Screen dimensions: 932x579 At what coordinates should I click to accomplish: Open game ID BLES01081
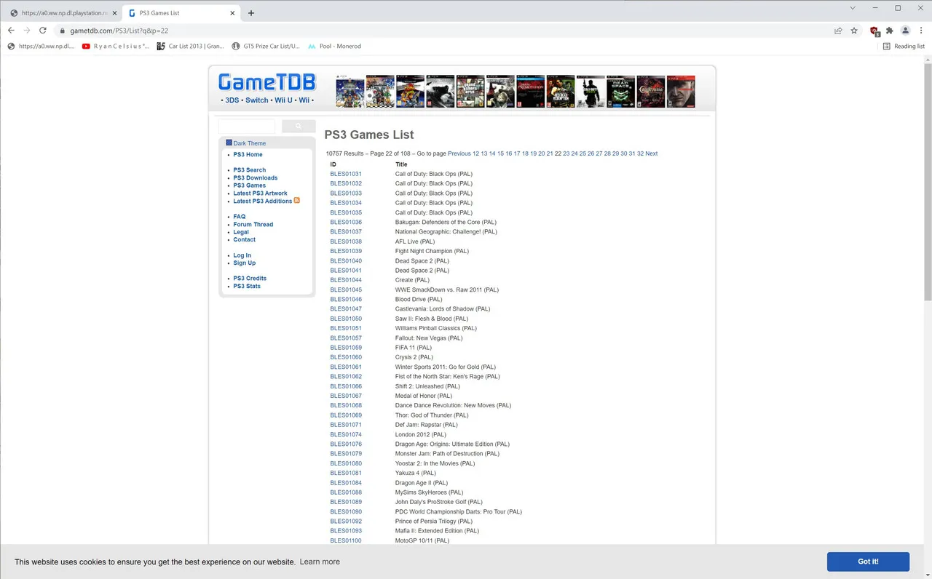pyautogui.click(x=346, y=474)
